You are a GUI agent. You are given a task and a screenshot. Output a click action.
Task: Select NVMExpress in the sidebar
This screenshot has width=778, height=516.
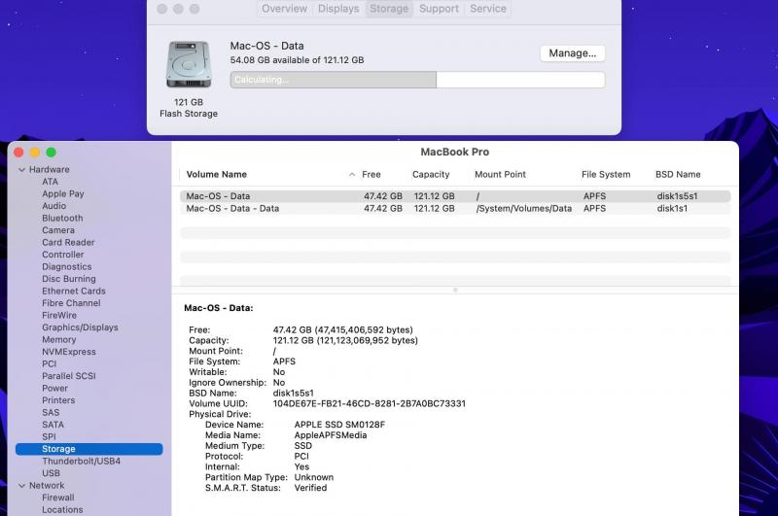[x=68, y=352]
